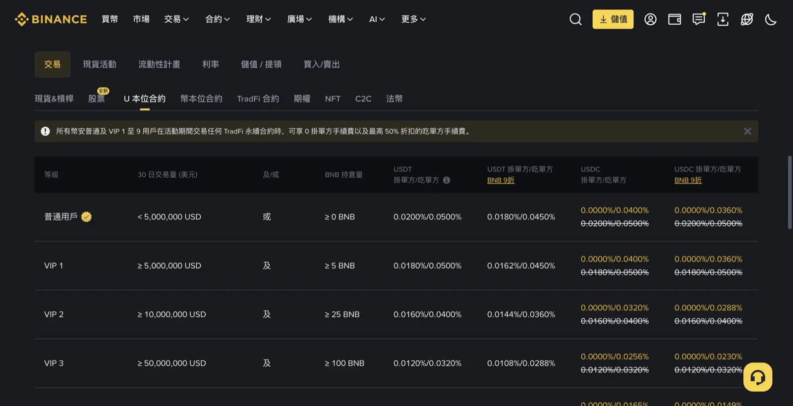Click the Binance logo
This screenshot has width=793, height=406.
[51, 19]
